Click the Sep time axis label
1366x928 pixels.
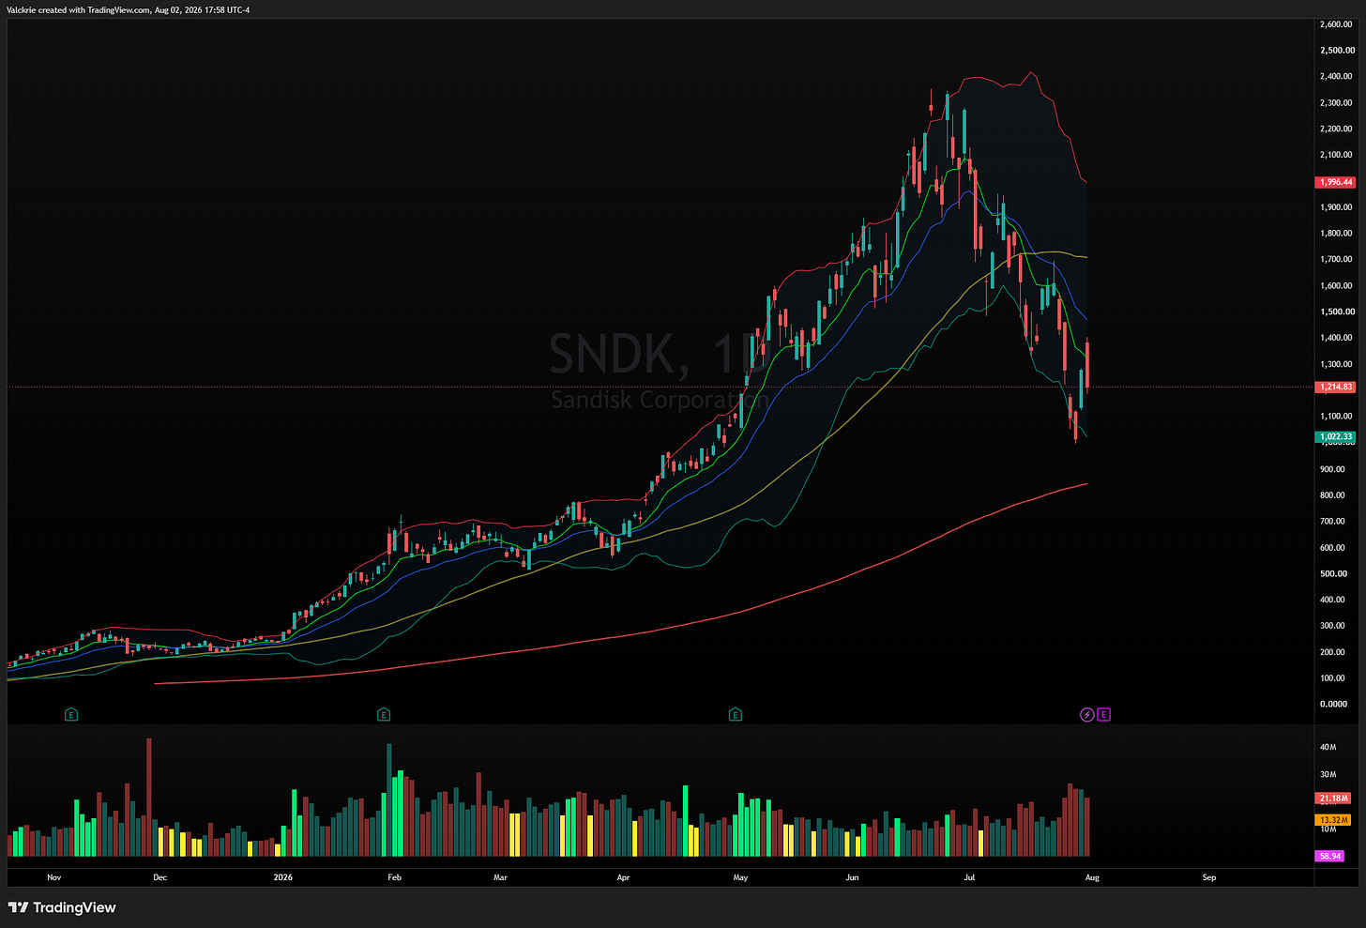1209,878
